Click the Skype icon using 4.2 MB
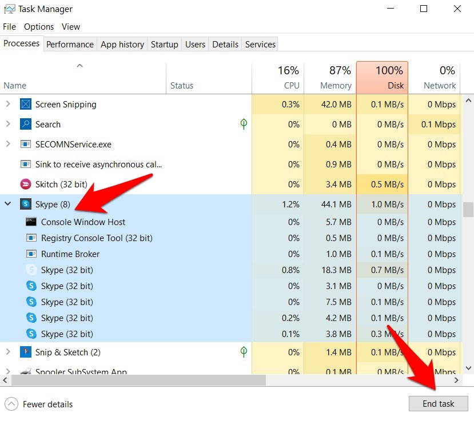This screenshot has height=421, width=474. click(x=31, y=318)
